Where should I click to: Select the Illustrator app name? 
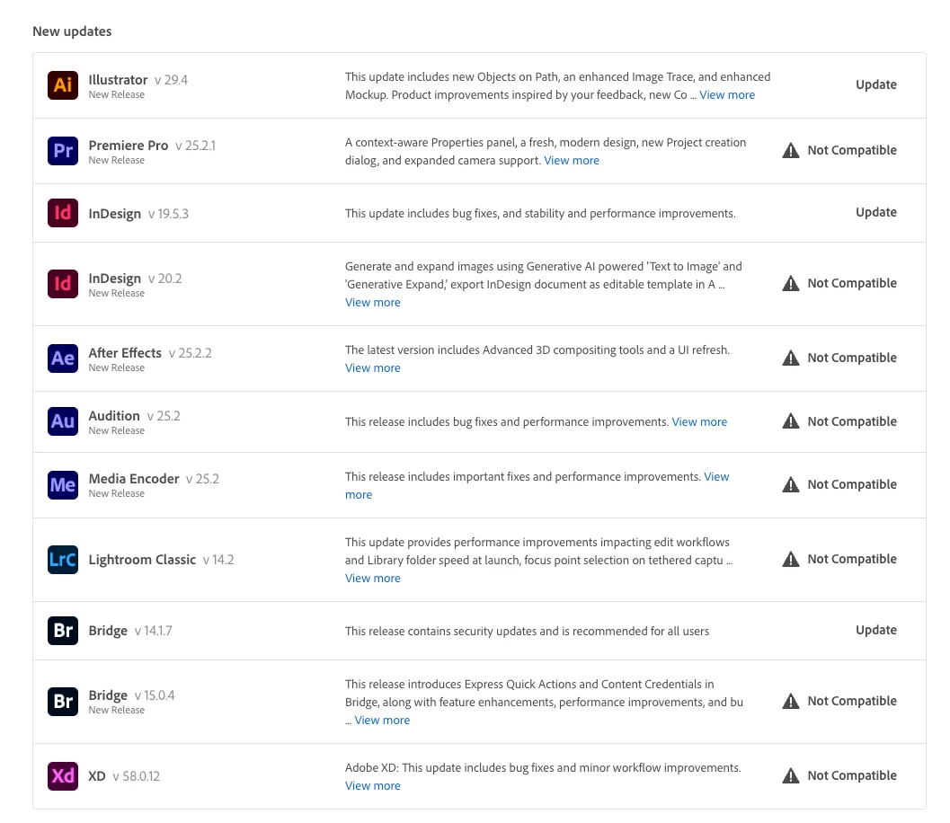pos(118,80)
